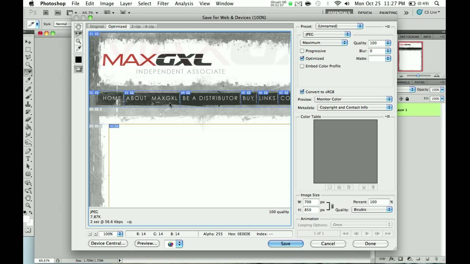470x264 pixels.
Task: Select the Eraser tool
Action: 28,120
